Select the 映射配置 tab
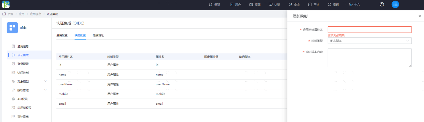 (x=80, y=35)
